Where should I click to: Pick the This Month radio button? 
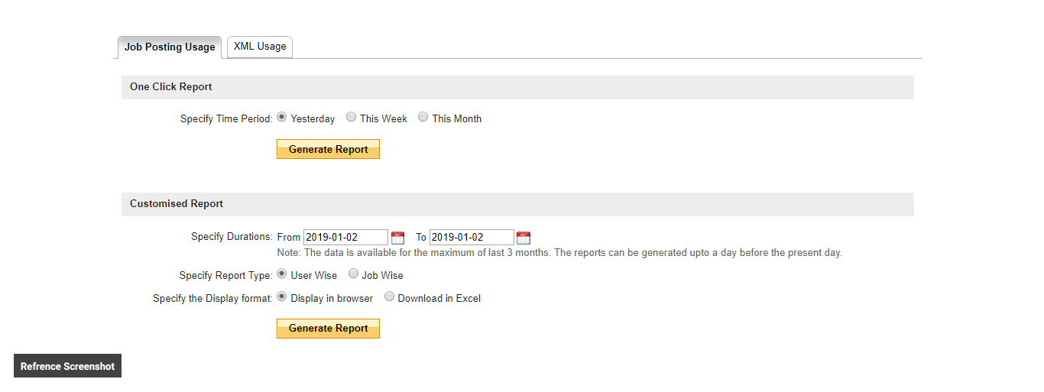tap(423, 118)
